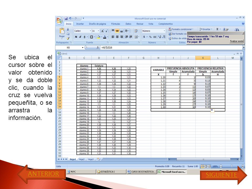Click the formula bar with =I6/$J$16
The width and height of the screenshot is (252, 189).
(x=171, y=48)
